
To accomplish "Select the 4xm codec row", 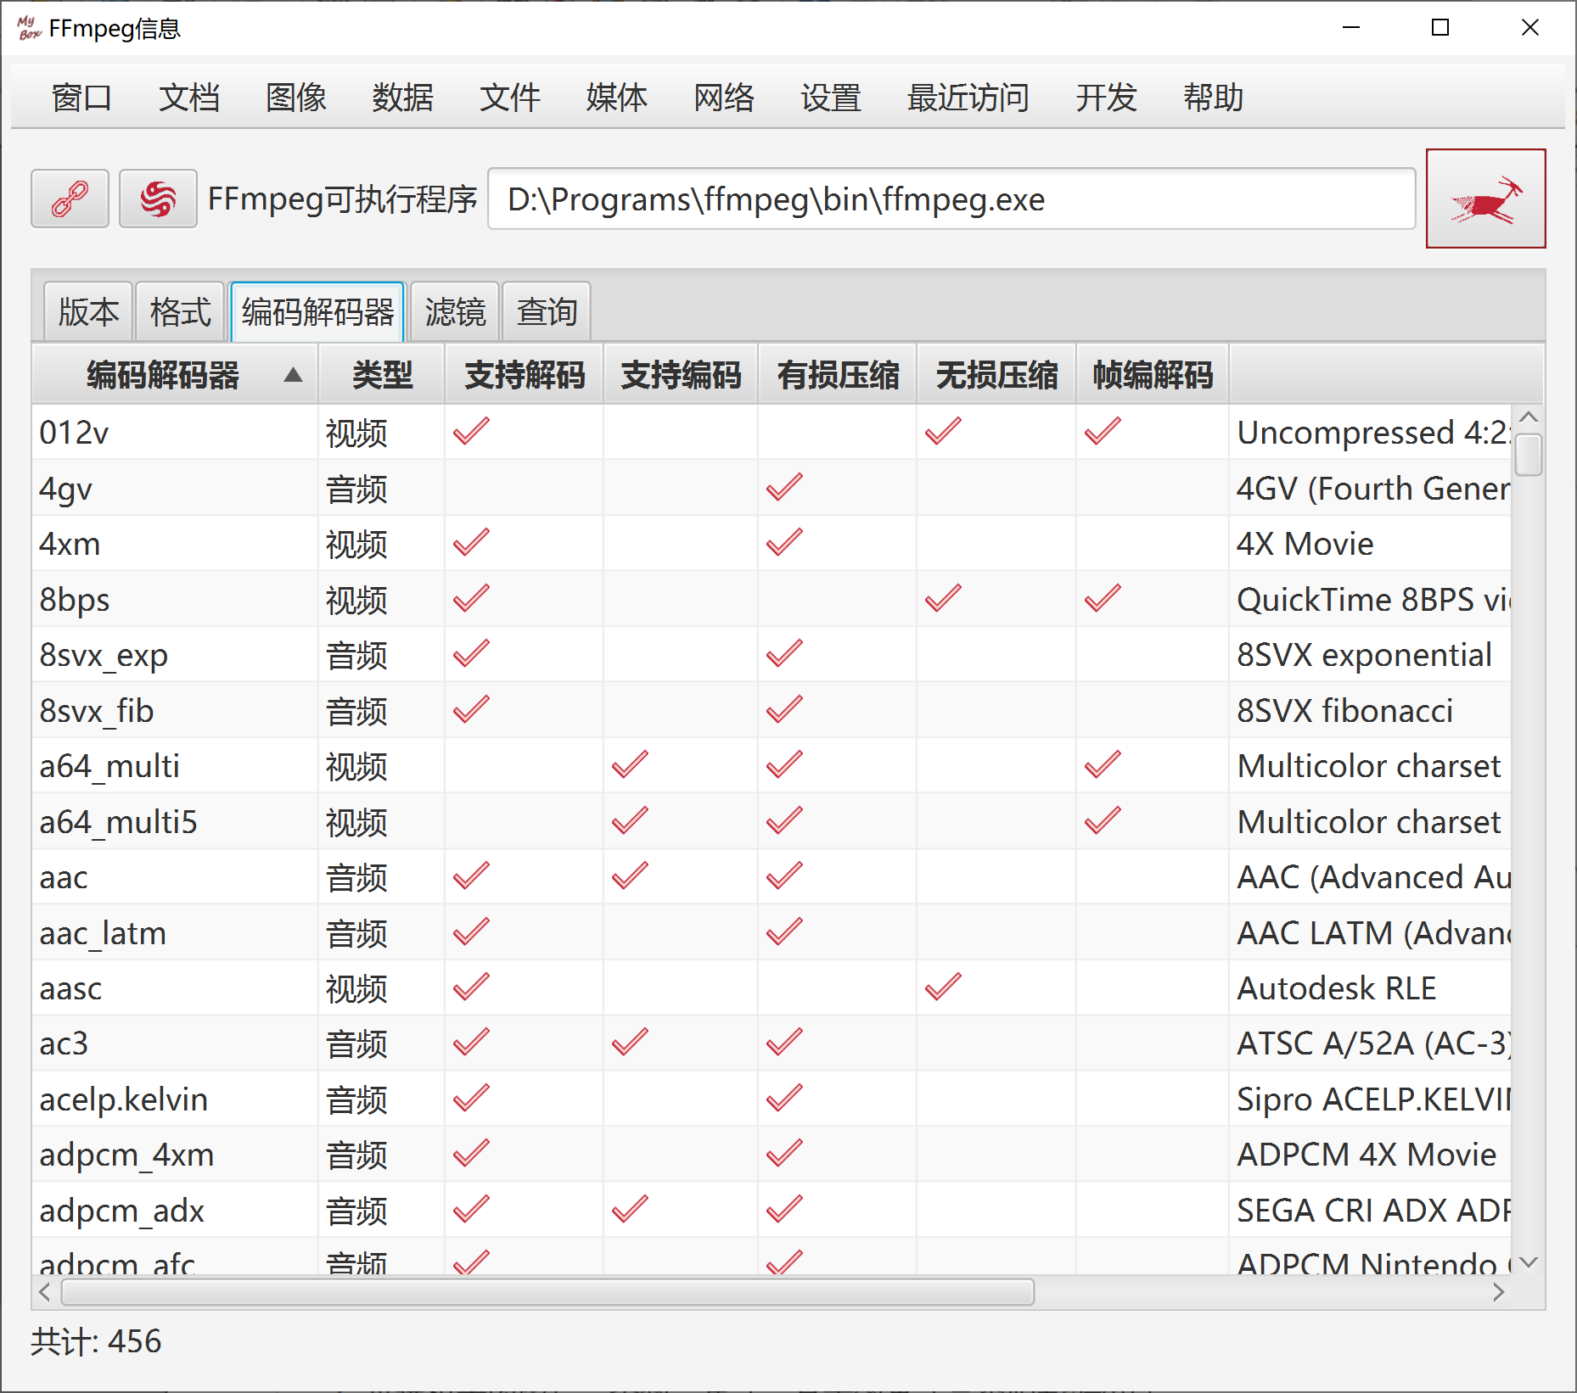I will [x=772, y=544].
